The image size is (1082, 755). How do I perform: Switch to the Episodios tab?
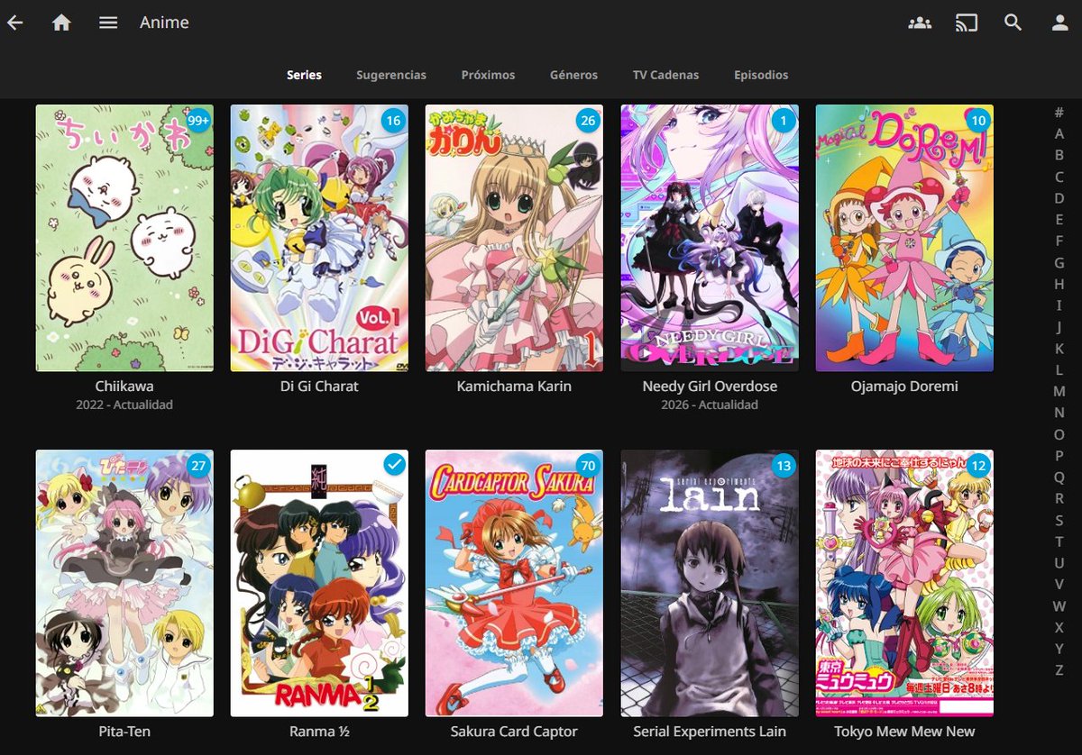pyautogui.click(x=761, y=75)
